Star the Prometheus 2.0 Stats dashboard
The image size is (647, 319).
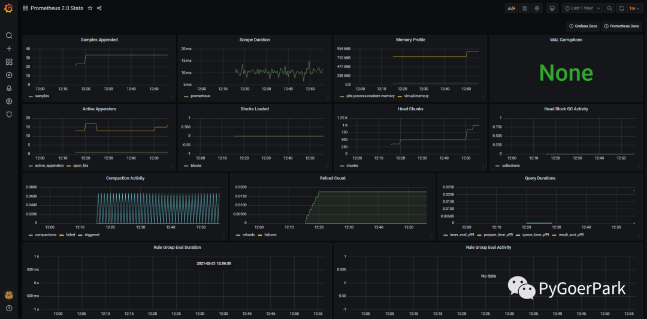(x=90, y=8)
